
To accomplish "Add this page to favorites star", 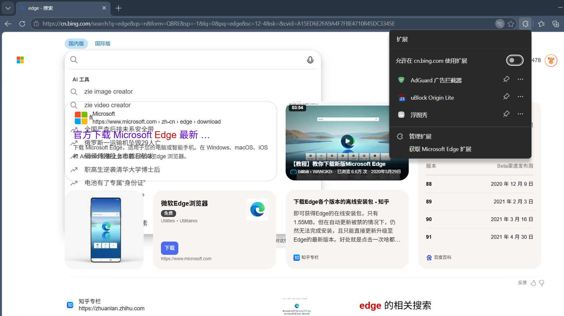I will 511,24.
